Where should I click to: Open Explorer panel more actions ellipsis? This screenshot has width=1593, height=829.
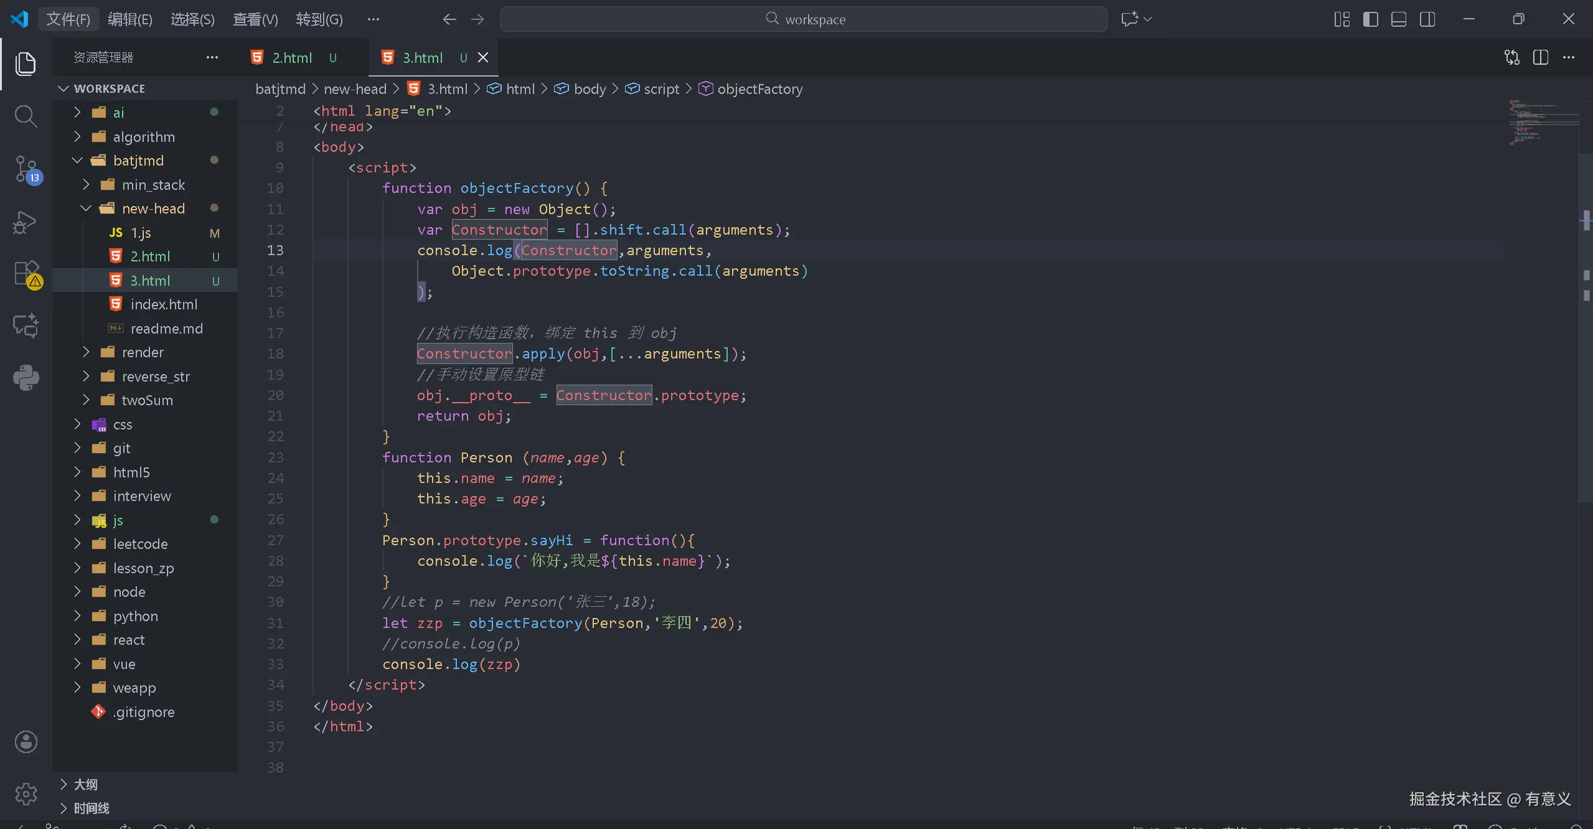click(x=212, y=57)
